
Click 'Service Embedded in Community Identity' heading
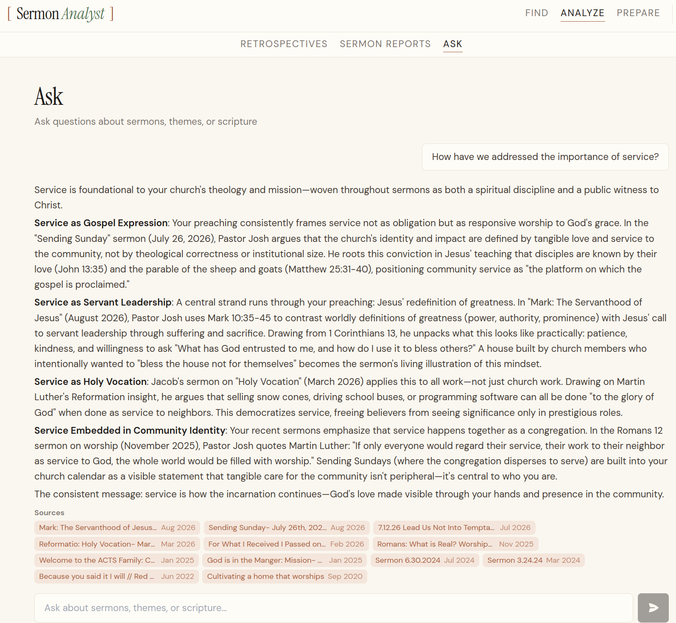tap(130, 431)
